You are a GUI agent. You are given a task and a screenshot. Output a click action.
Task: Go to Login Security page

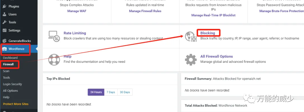[12, 84]
